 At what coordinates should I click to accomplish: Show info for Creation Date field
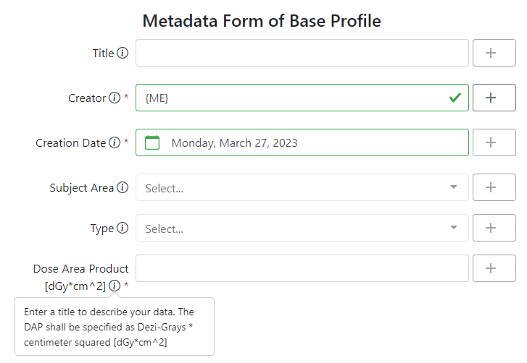tap(115, 142)
